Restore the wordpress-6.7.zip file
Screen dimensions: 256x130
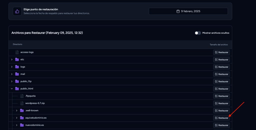pos(221,103)
